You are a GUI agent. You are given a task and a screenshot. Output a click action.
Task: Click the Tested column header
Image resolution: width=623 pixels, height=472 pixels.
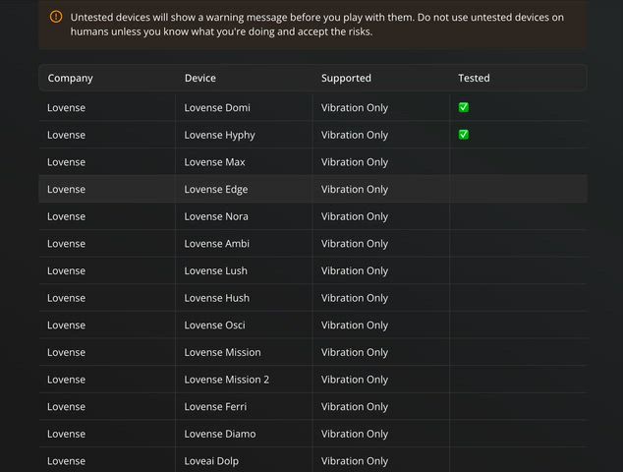tap(474, 78)
